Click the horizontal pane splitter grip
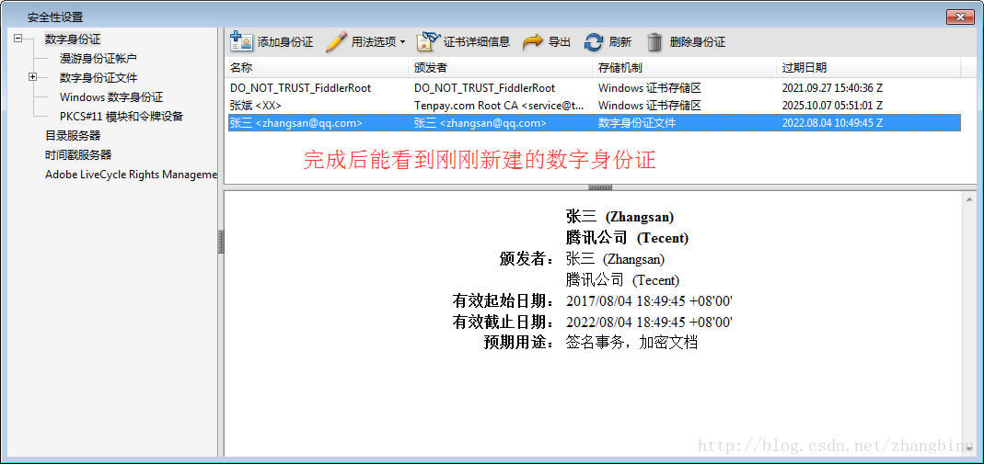 600,187
